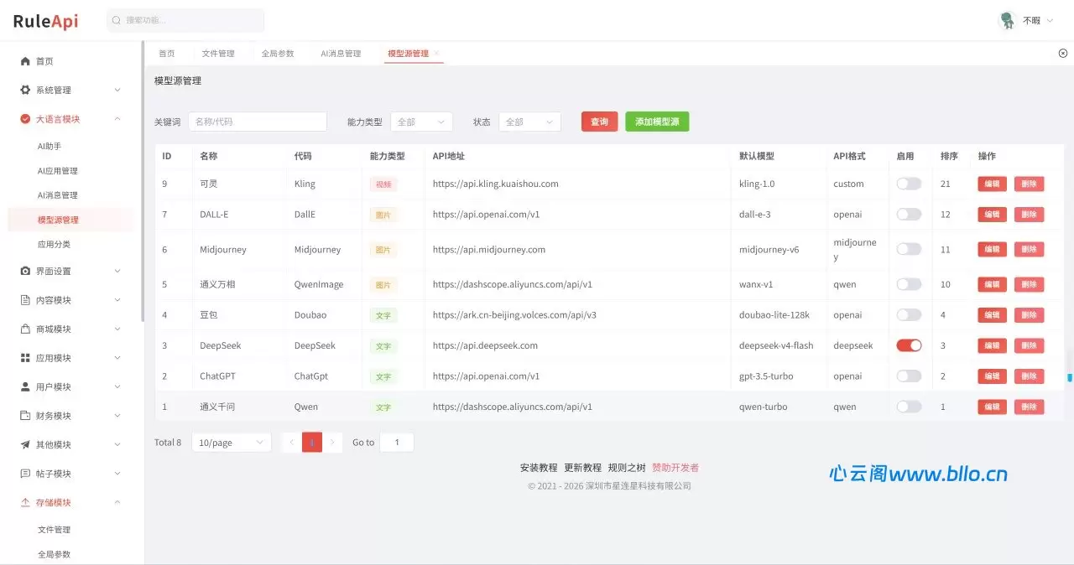Click the gear icon for 系统管理

pos(25,90)
